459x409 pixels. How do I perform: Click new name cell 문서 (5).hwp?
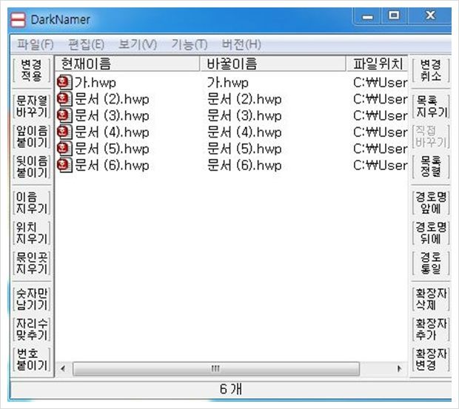coord(244,149)
